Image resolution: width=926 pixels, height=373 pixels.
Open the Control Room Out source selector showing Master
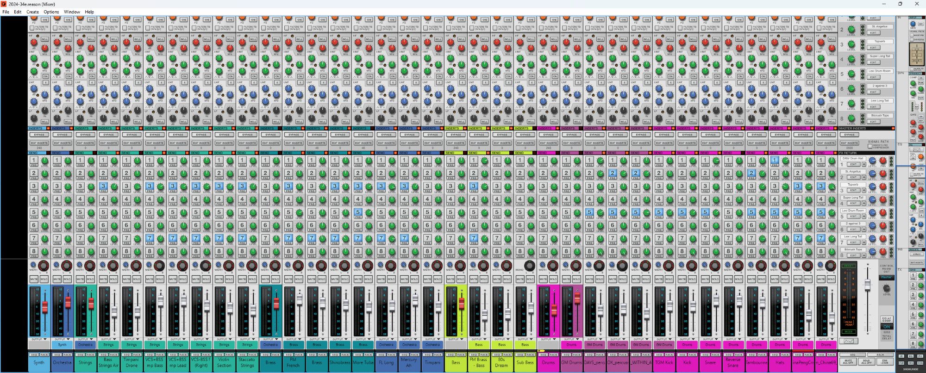click(887, 277)
